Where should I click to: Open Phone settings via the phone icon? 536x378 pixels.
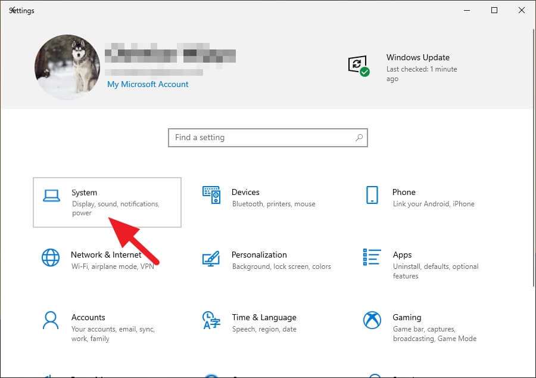click(372, 195)
